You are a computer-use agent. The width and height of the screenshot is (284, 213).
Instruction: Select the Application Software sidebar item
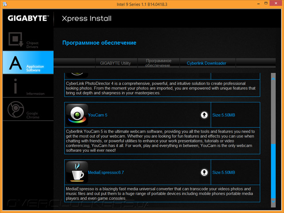click(x=28, y=62)
